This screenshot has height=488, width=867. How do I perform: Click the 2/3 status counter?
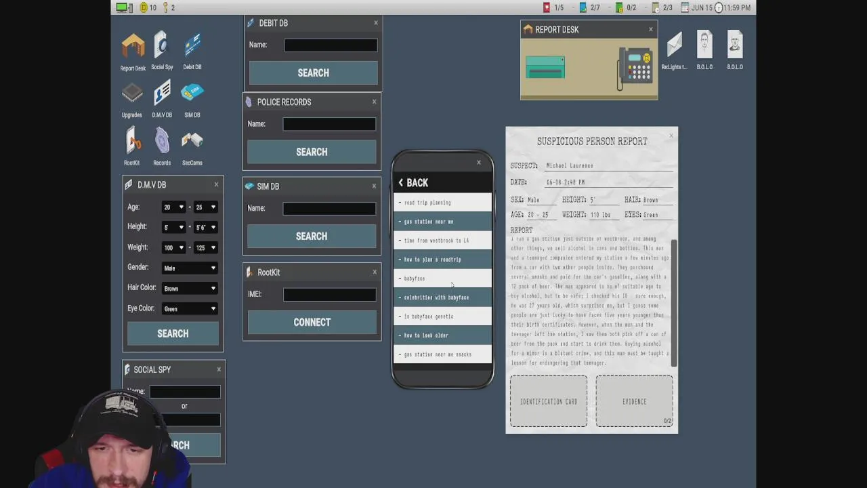pos(662,7)
